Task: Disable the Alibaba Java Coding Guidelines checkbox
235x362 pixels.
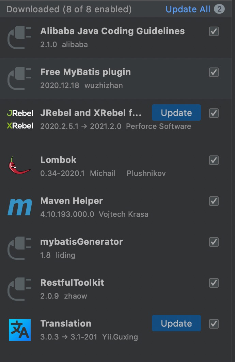Action: pos(214,31)
